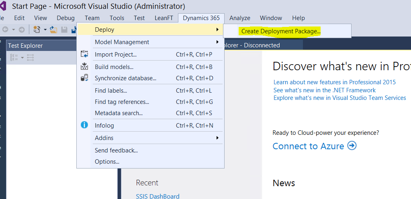Open the Explore Visual Studio Team Services link
The image size is (411, 199).
tap(339, 98)
